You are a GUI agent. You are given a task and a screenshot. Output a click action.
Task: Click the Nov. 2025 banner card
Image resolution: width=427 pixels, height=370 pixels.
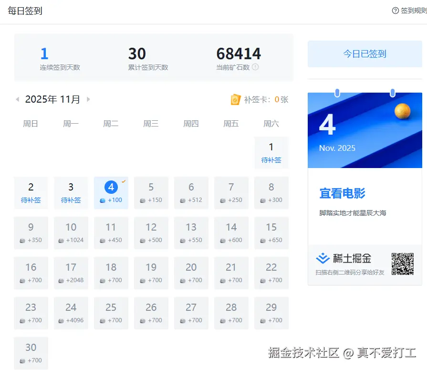coord(365,130)
